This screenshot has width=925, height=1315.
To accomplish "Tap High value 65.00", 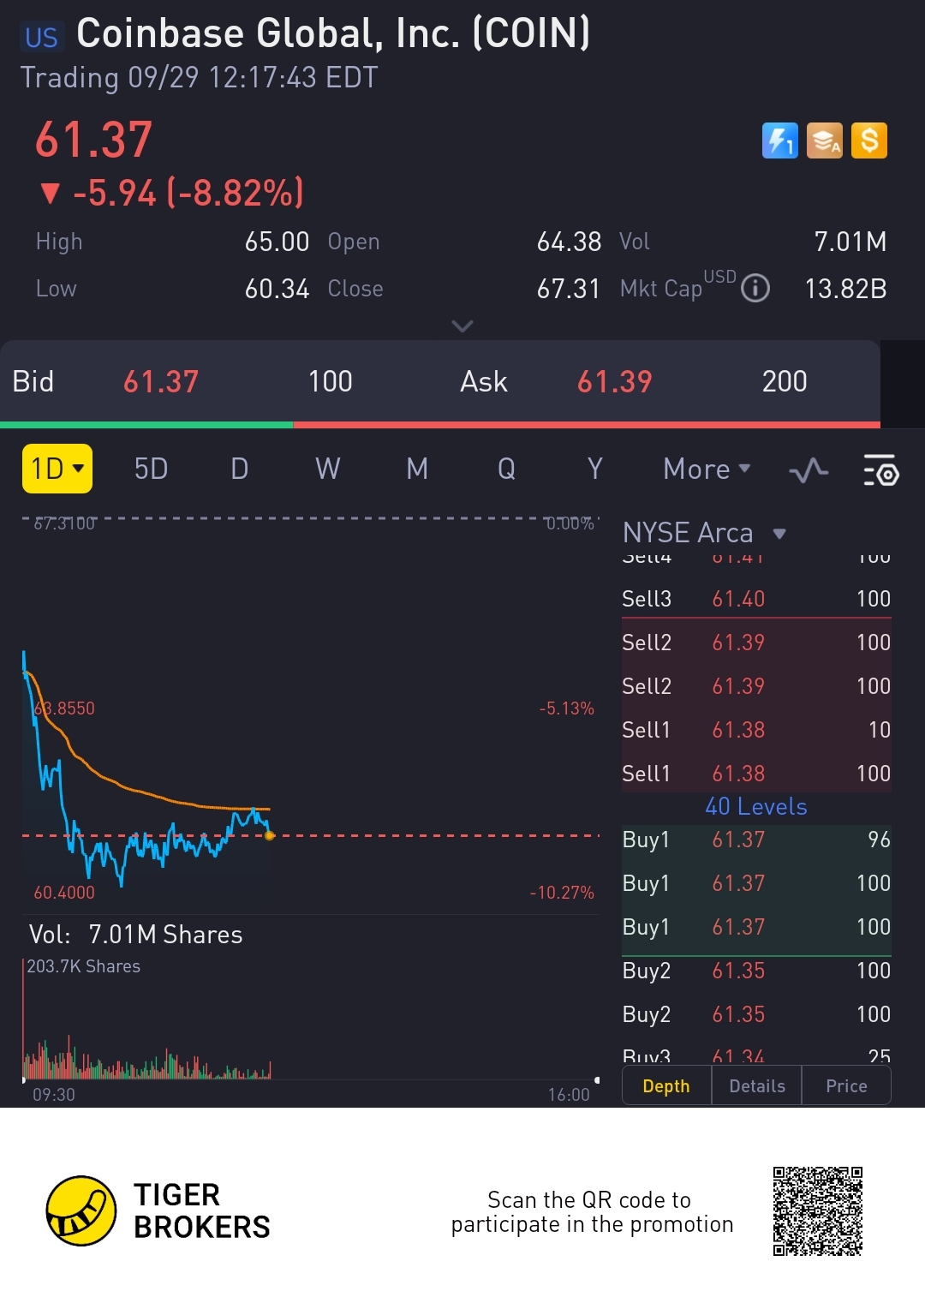I will pyautogui.click(x=277, y=242).
